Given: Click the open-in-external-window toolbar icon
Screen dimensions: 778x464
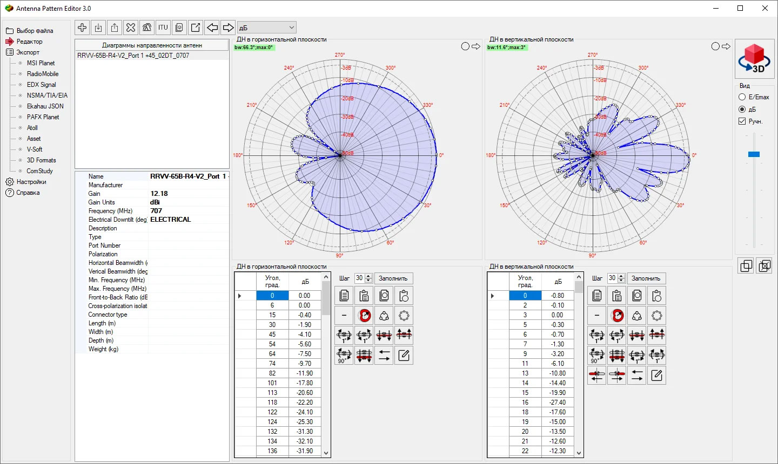Looking at the screenshot, I should 196,28.
